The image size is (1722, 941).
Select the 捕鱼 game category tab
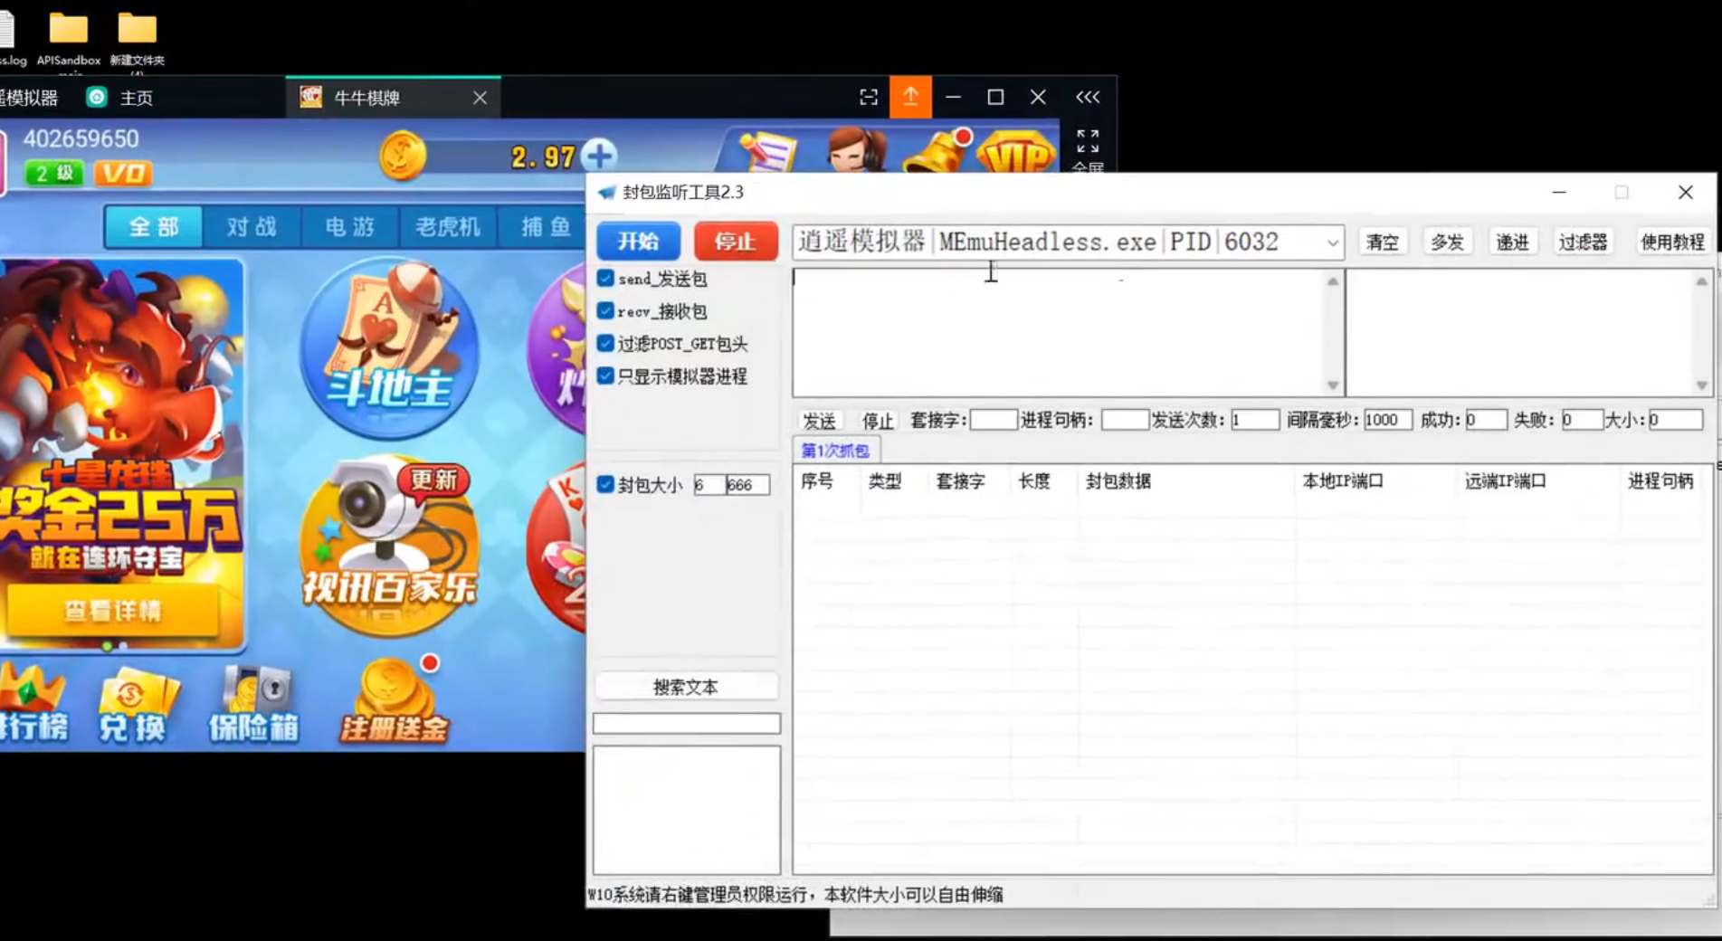(545, 226)
